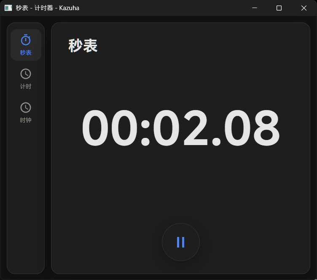Click the seconds digits "02" in the time display
Image resolution: width=317 pixels, height=280 pixels.
click(181, 128)
